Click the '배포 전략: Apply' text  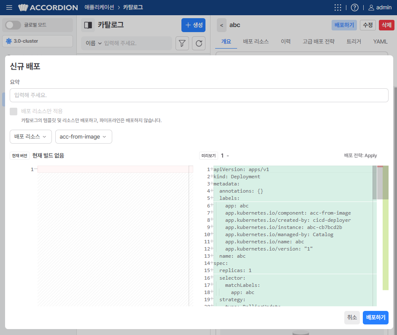click(360, 156)
